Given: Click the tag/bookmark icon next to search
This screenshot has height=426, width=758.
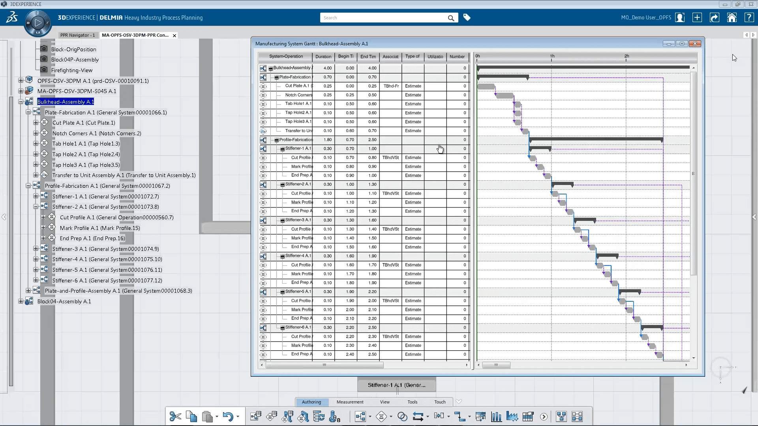Looking at the screenshot, I should click(x=467, y=18).
